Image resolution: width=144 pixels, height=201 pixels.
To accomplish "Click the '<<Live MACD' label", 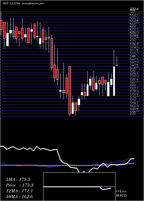I will [x=121, y=194].
